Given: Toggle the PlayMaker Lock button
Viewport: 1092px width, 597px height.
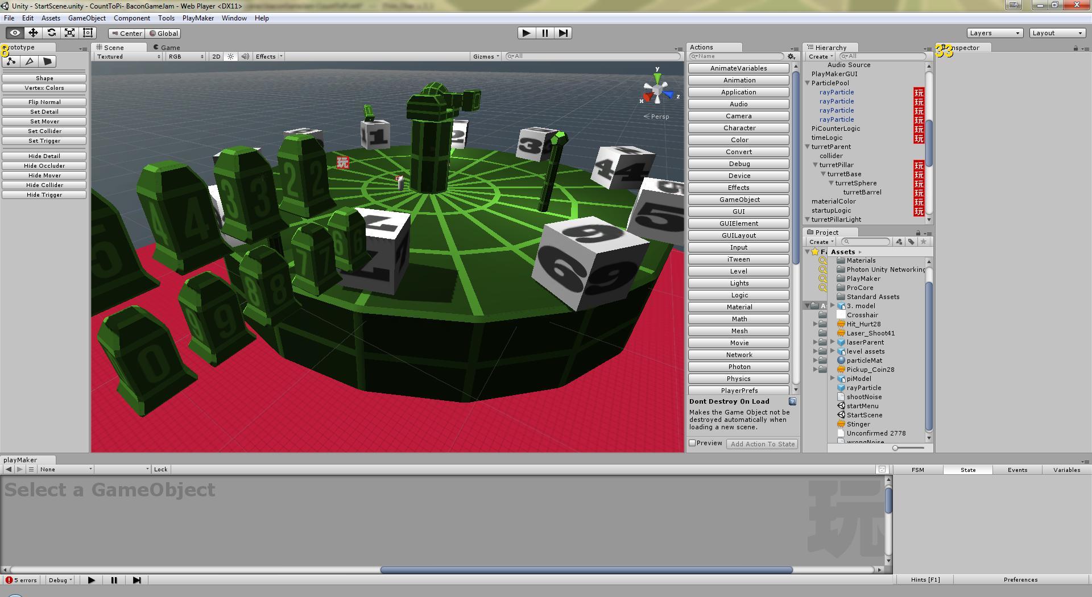Looking at the screenshot, I should coord(161,469).
